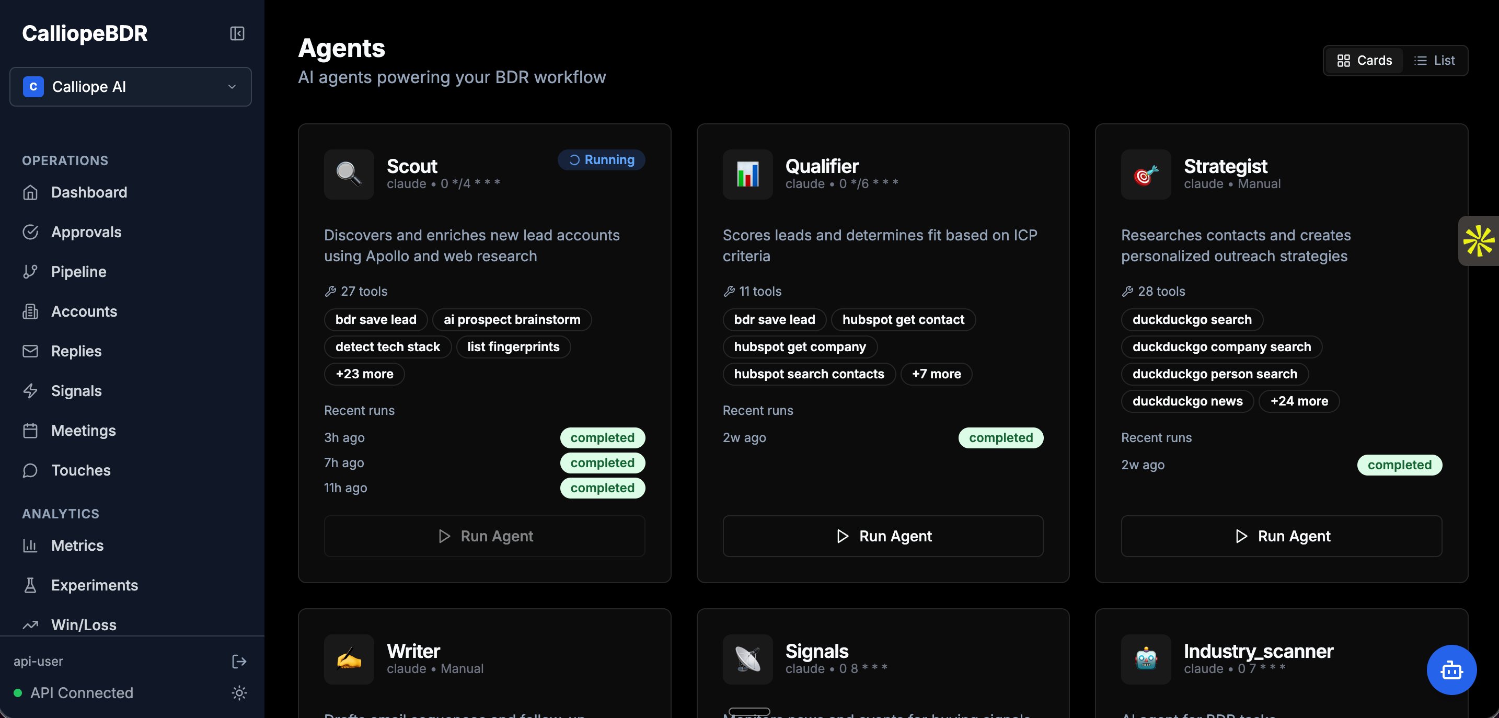The width and height of the screenshot is (1499, 718).
Task: Navigate to Accounts
Action: 84,311
